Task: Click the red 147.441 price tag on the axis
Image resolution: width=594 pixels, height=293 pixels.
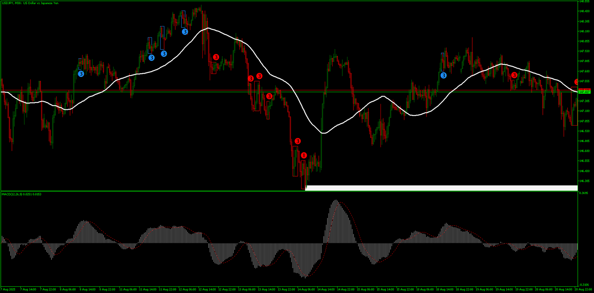Action: click(x=584, y=90)
